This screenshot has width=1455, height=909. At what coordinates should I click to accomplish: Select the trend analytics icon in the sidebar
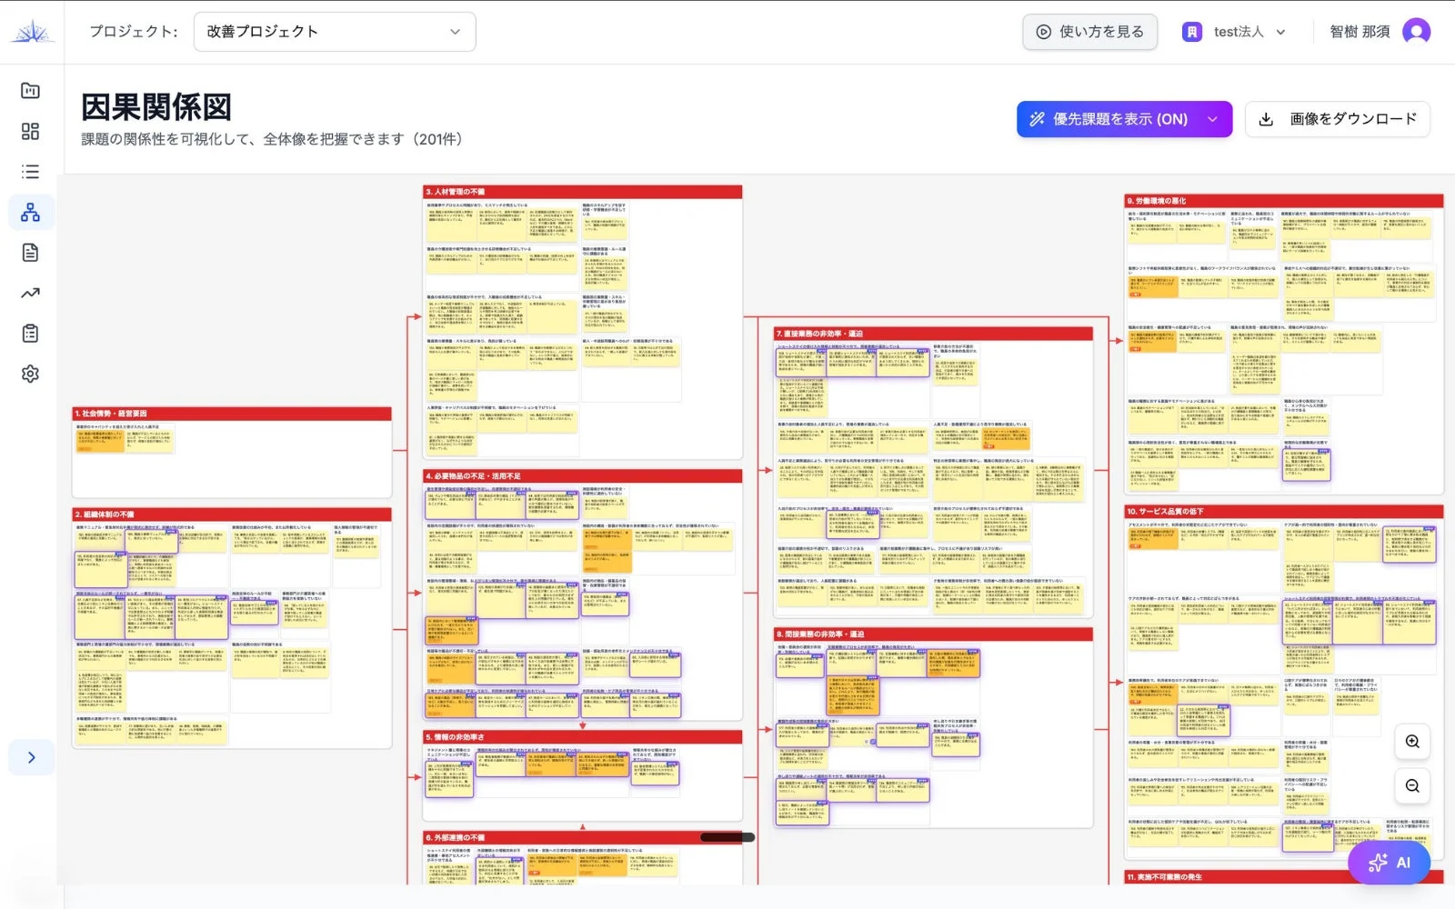[30, 293]
